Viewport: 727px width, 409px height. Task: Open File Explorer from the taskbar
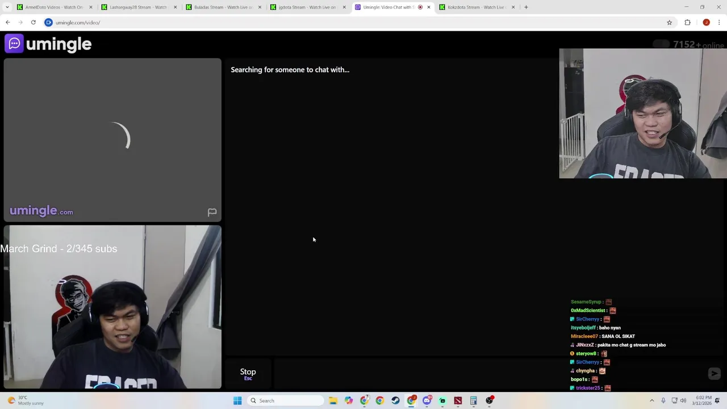(333, 400)
